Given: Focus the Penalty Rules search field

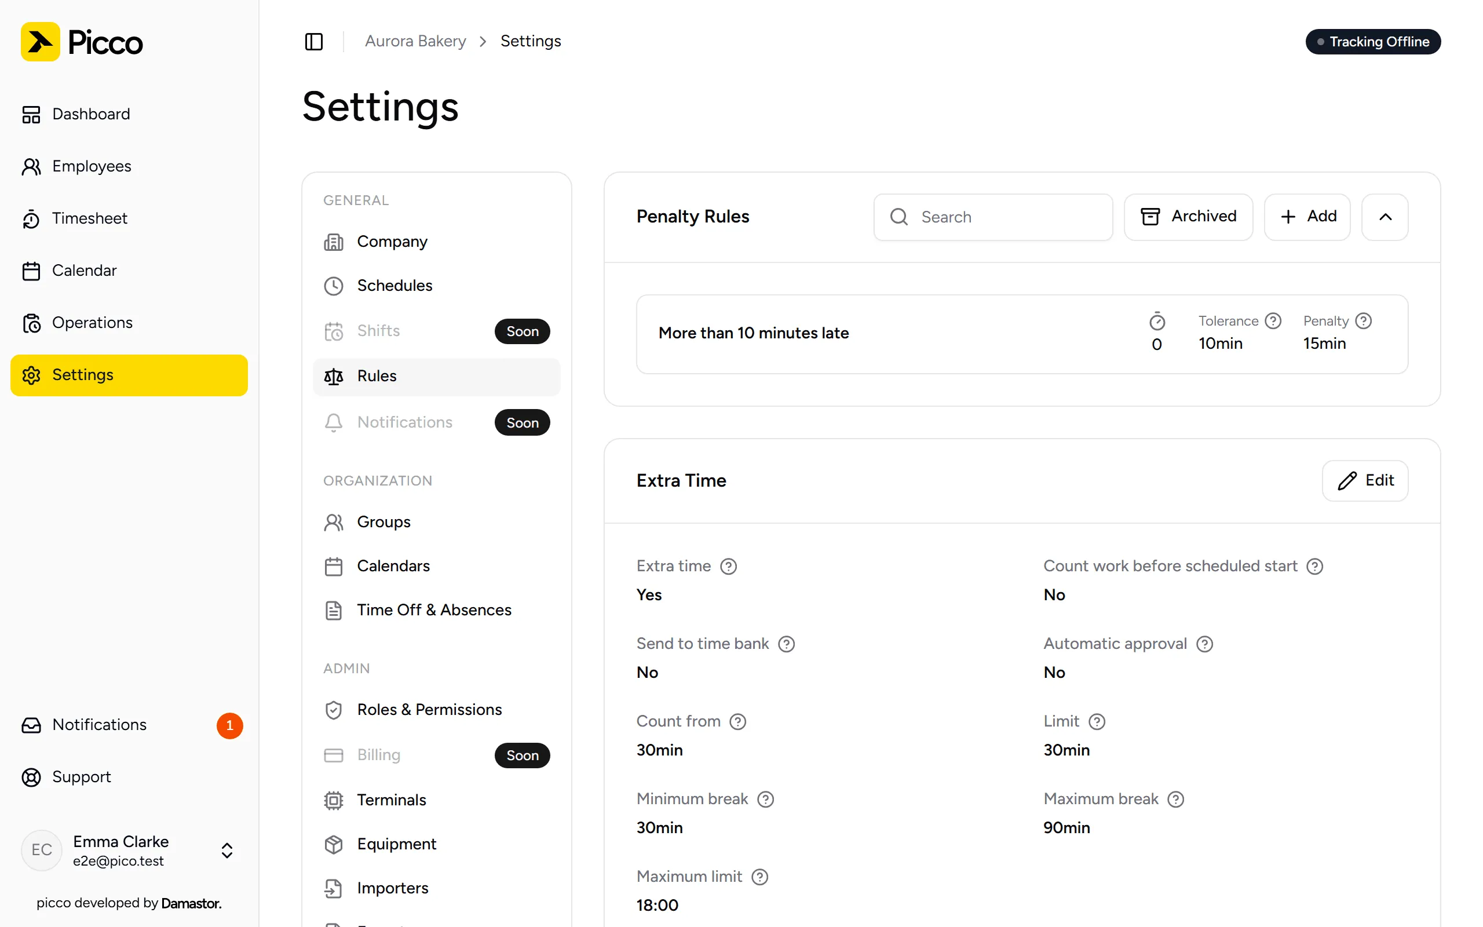Looking at the screenshot, I should pyautogui.click(x=993, y=217).
